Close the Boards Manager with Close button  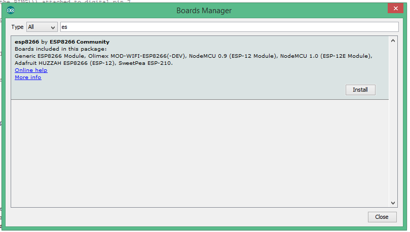click(382, 217)
